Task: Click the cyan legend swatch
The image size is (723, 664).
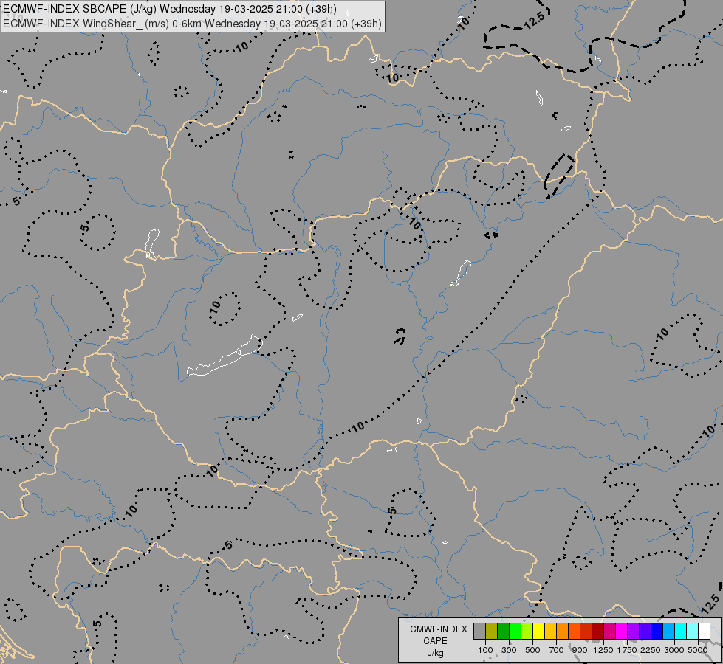Action: coord(681,631)
